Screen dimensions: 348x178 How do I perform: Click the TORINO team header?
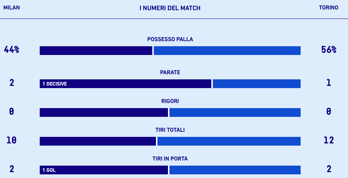pos(328,8)
